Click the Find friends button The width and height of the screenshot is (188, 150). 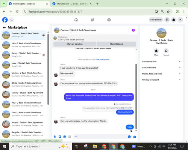pyautogui.click(x=156, y=20)
